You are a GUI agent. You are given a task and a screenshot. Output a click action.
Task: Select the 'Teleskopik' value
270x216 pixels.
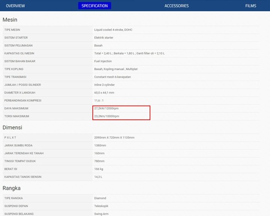101,206
